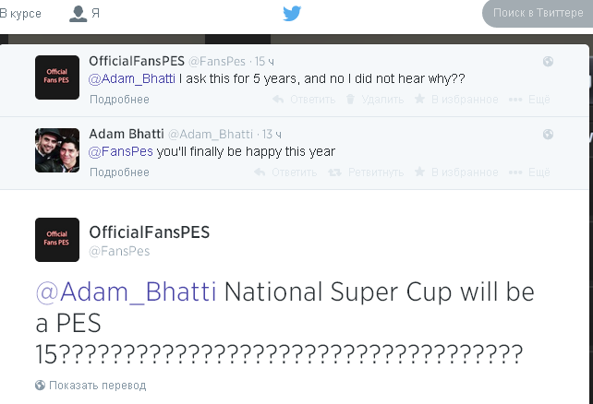
Task: Open the 'В курсе' tab
Action: click(22, 14)
